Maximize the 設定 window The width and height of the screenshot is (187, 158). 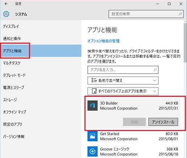point(169,4)
